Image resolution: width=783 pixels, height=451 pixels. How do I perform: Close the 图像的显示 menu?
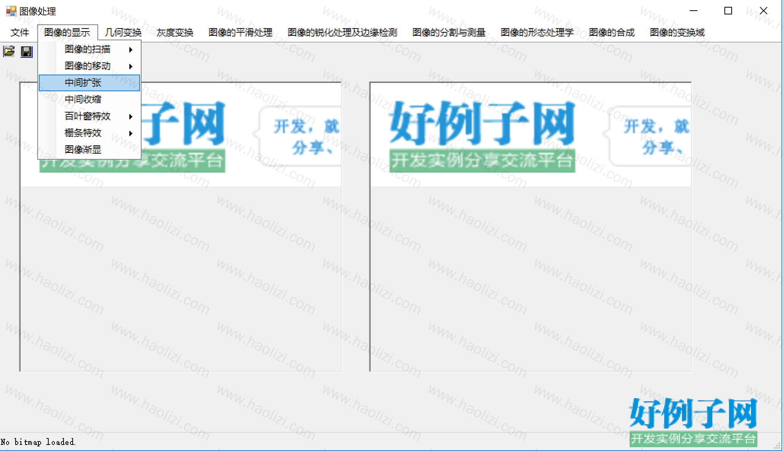pyautogui.click(x=67, y=33)
